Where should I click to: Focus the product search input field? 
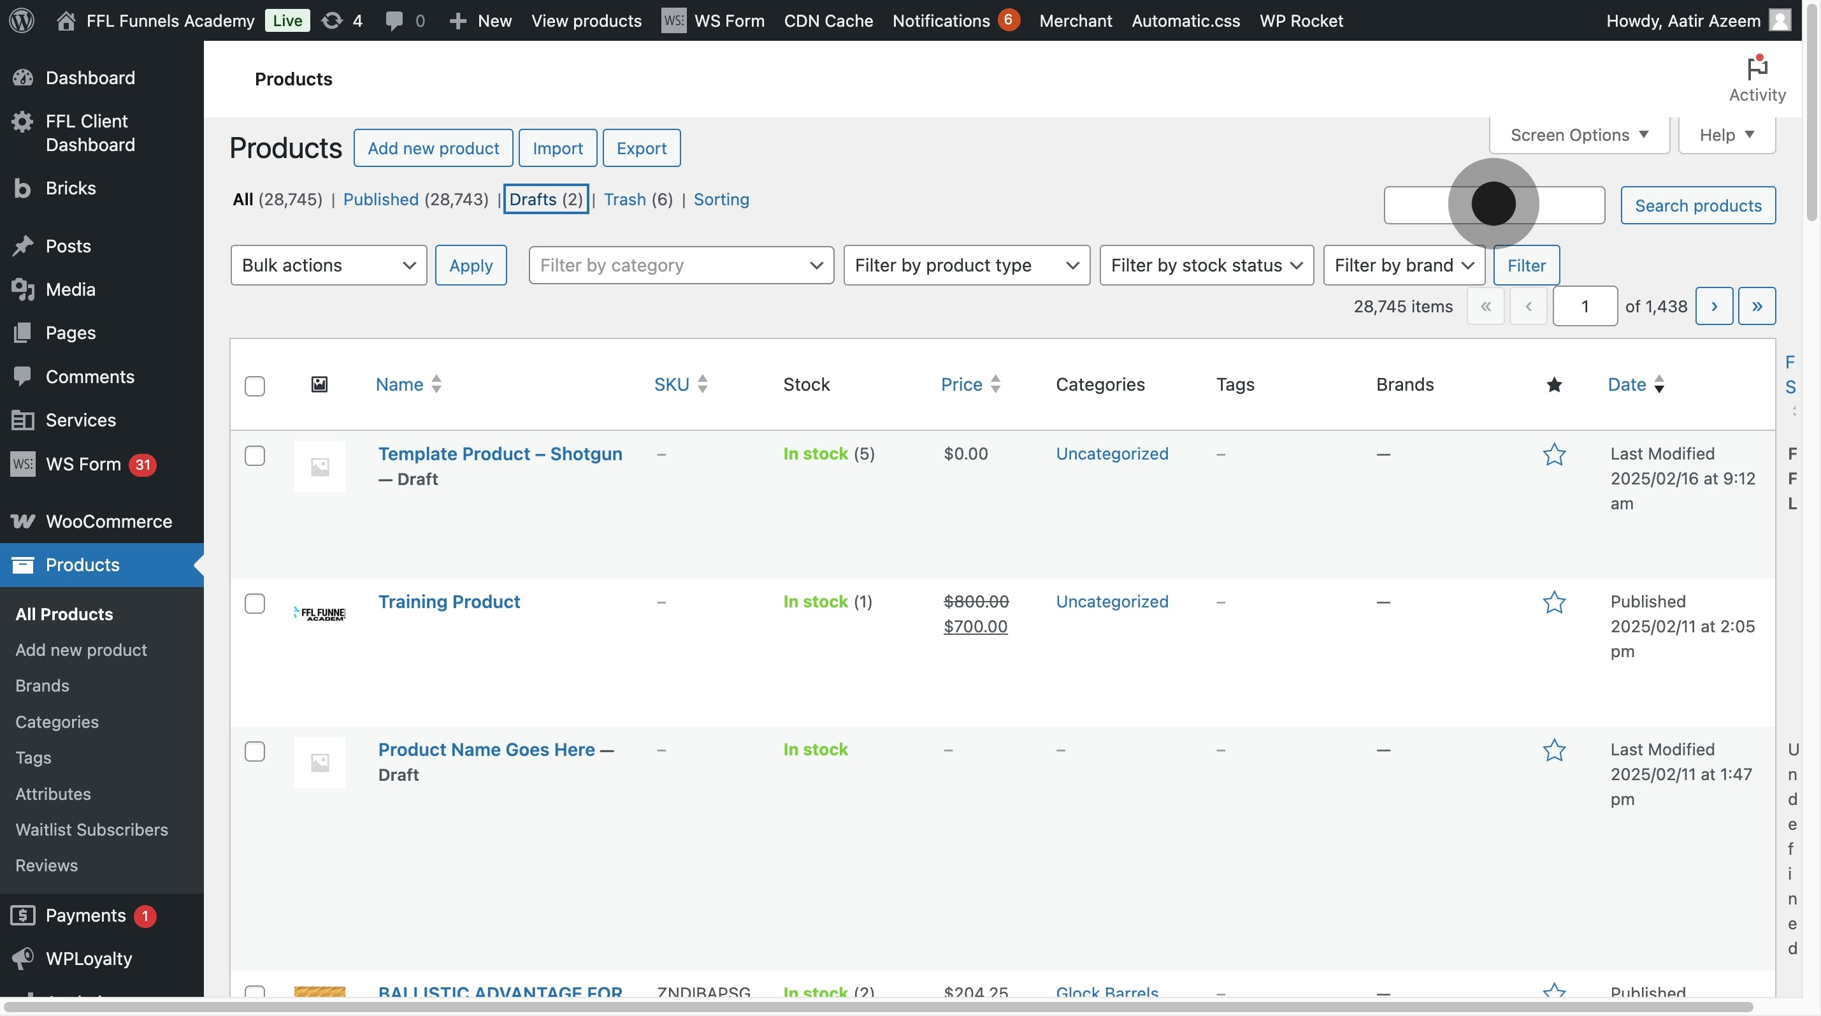1494,205
